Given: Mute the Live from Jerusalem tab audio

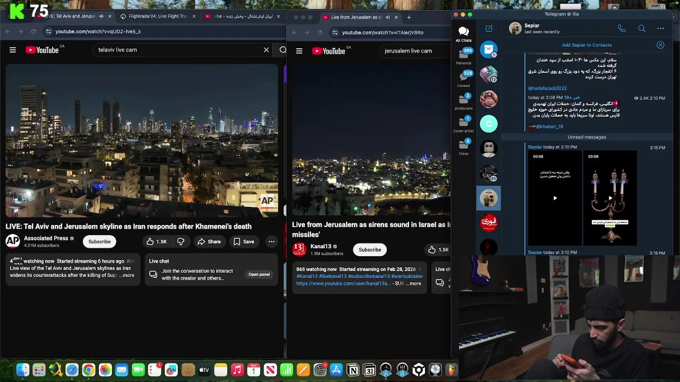Looking at the screenshot, I should coord(387,17).
